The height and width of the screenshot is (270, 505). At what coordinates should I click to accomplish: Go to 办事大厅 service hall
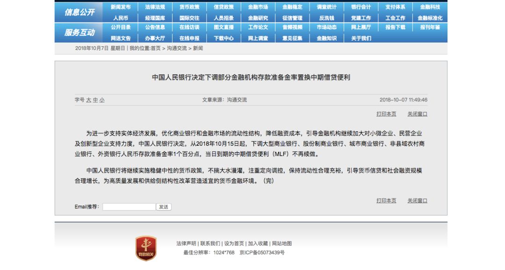(x=155, y=38)
